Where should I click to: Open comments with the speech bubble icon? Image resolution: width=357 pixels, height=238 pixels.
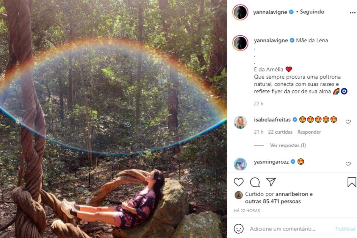coord(255,182)
